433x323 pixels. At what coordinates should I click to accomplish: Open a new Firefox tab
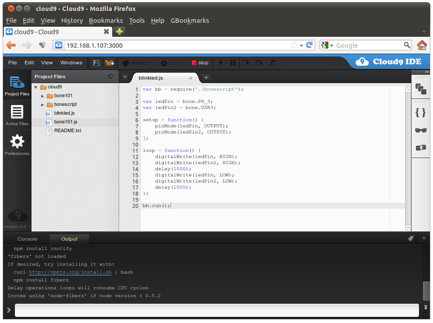click(x=119, y=32)
